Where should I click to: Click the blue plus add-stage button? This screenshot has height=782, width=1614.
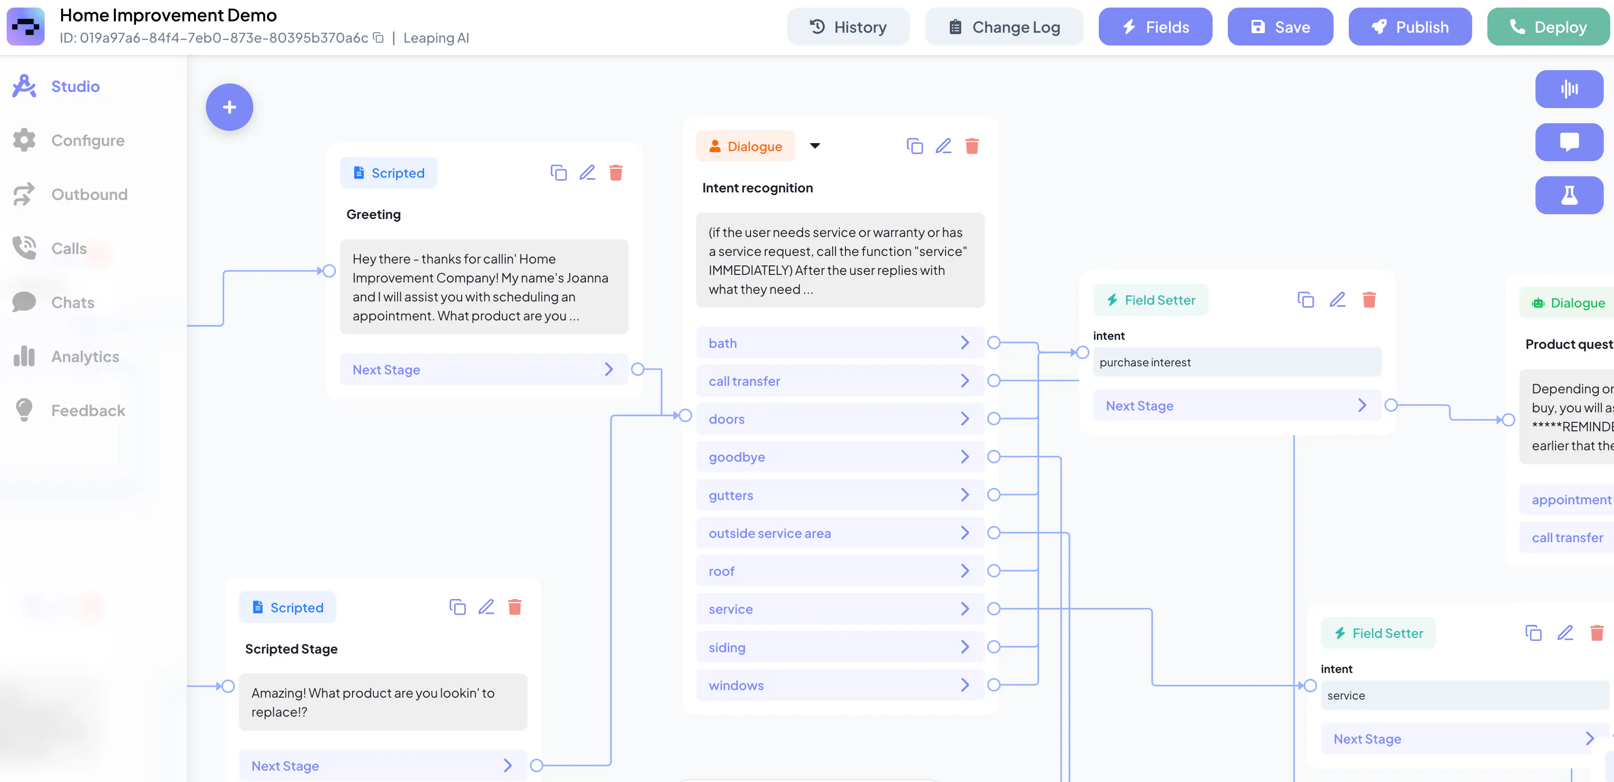(x=229, y=107)
